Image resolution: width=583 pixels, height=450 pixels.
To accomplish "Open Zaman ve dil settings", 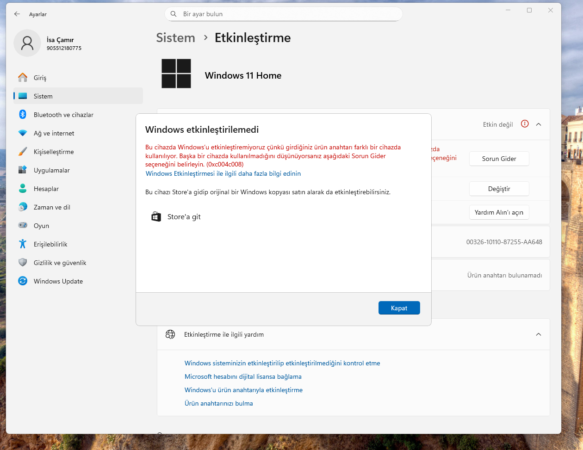I will (x=78, y=207).
